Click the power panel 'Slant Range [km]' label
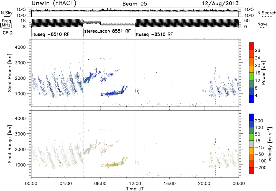276x191 pixels. 10,73
